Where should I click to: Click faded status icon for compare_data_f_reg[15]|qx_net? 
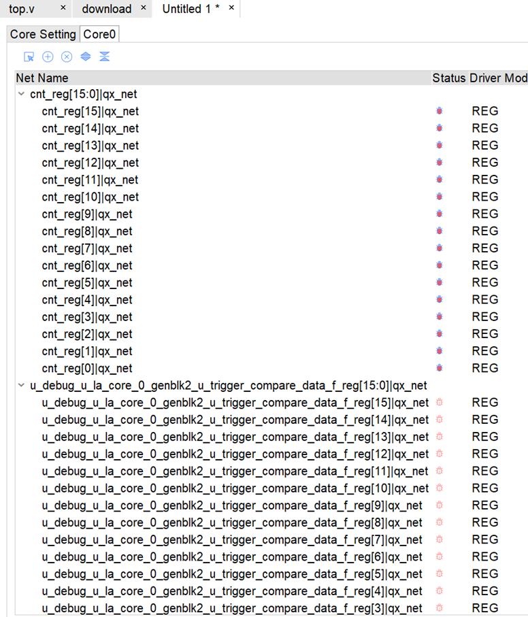(440, 402)
